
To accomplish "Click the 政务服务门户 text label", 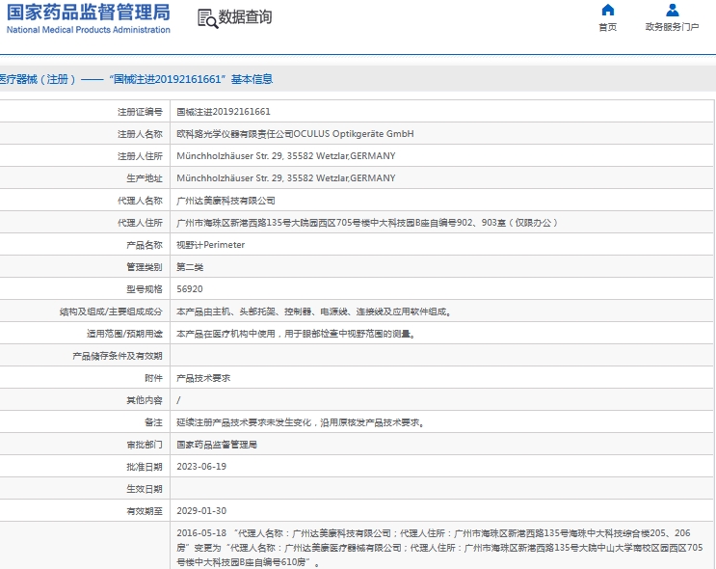I will click(x=673, y=27).
